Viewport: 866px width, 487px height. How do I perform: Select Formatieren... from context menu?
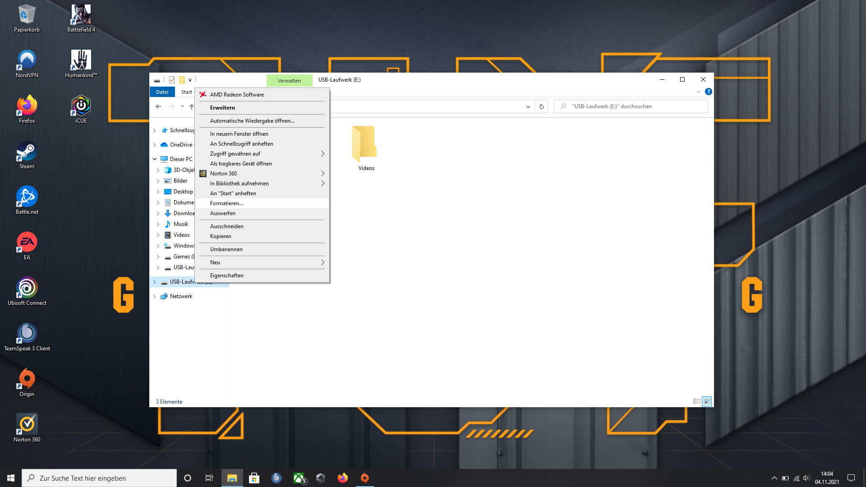click(226, 203)
